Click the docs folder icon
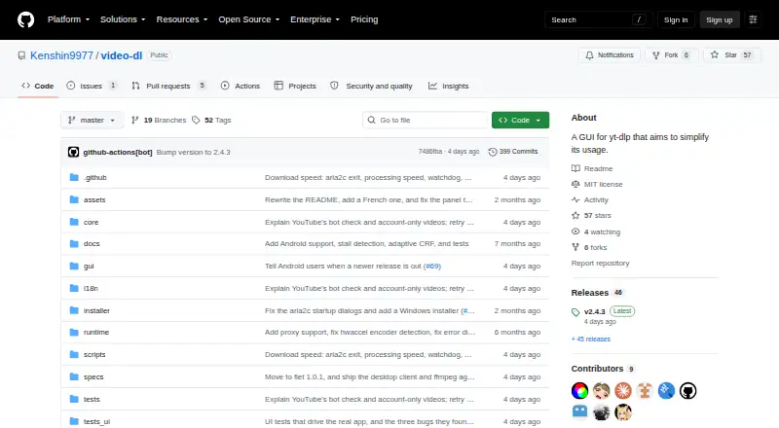The height and width of the screenshot is (428, 779). (x=74, y=244)
